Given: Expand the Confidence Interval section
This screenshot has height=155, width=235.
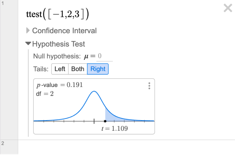Looking at the screenshot, I should (x=28, y=31).
